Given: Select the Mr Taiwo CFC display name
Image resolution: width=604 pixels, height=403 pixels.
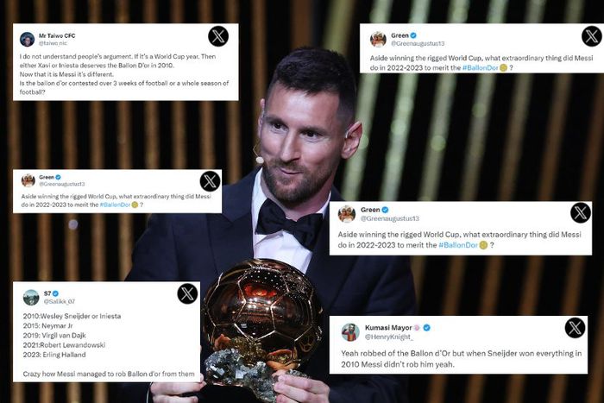Looking at the screenshot, I should click(57, 35).
